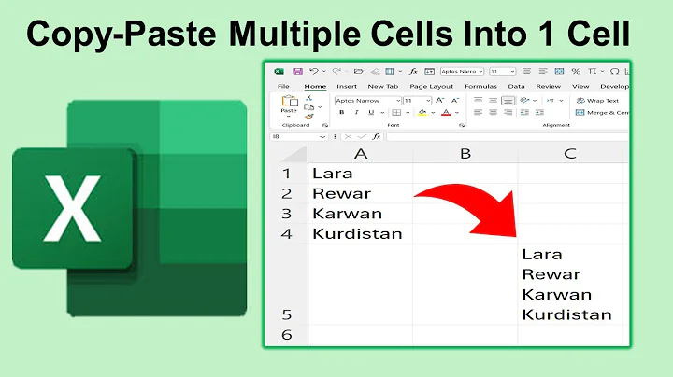Select cell A3 containing Karwan
This screenshot has width=673, height=377.
point(361,214)
